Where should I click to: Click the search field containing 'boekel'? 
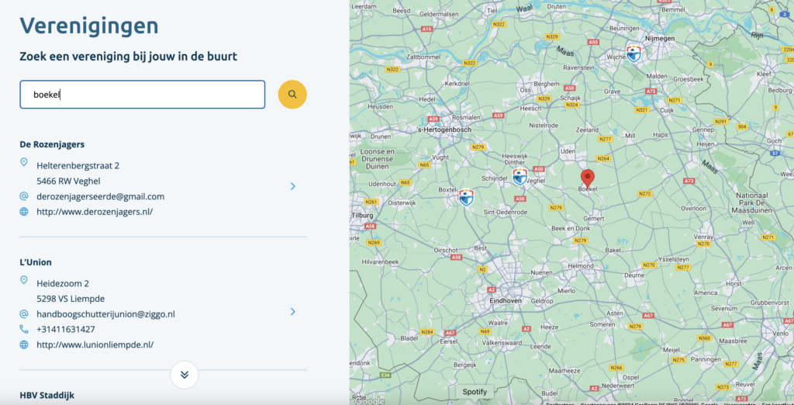pos(142,95)
